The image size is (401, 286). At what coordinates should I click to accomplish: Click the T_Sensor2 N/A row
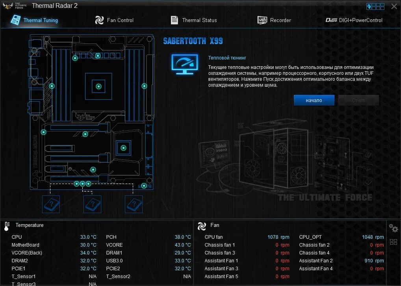tap(149, 277)
